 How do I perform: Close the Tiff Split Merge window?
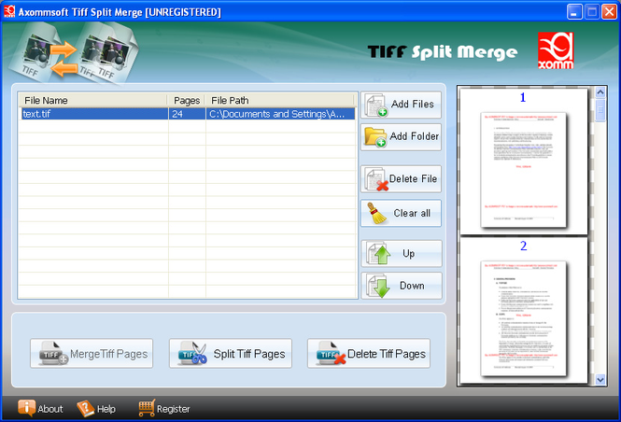609,12
